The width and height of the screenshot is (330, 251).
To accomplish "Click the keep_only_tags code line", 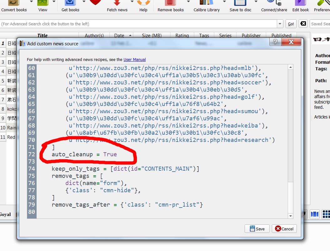I will point(125,169).
